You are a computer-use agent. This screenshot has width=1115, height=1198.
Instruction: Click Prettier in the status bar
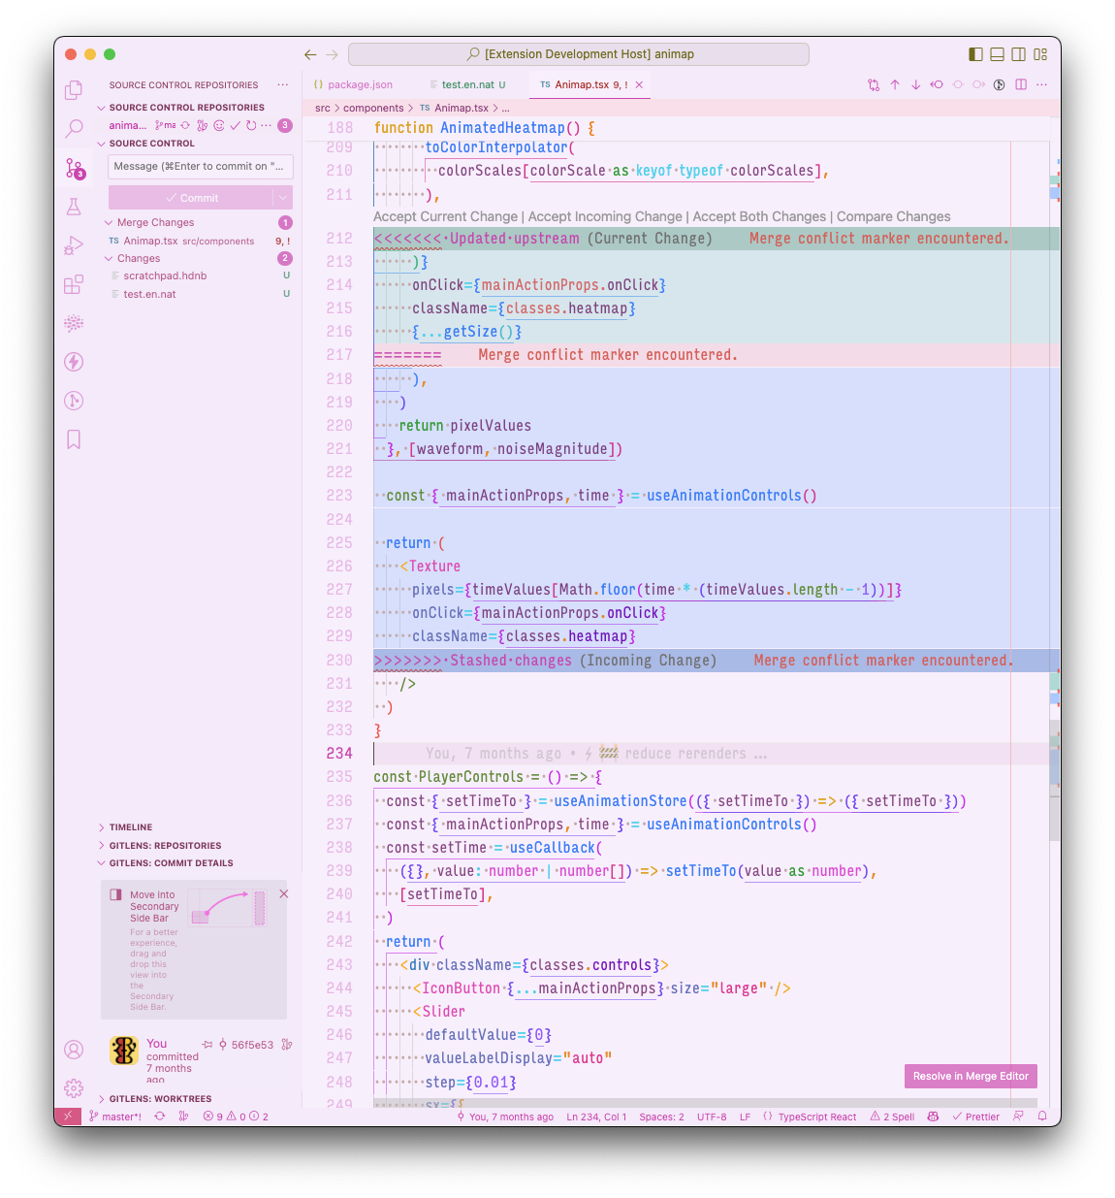coord(975,1117)
